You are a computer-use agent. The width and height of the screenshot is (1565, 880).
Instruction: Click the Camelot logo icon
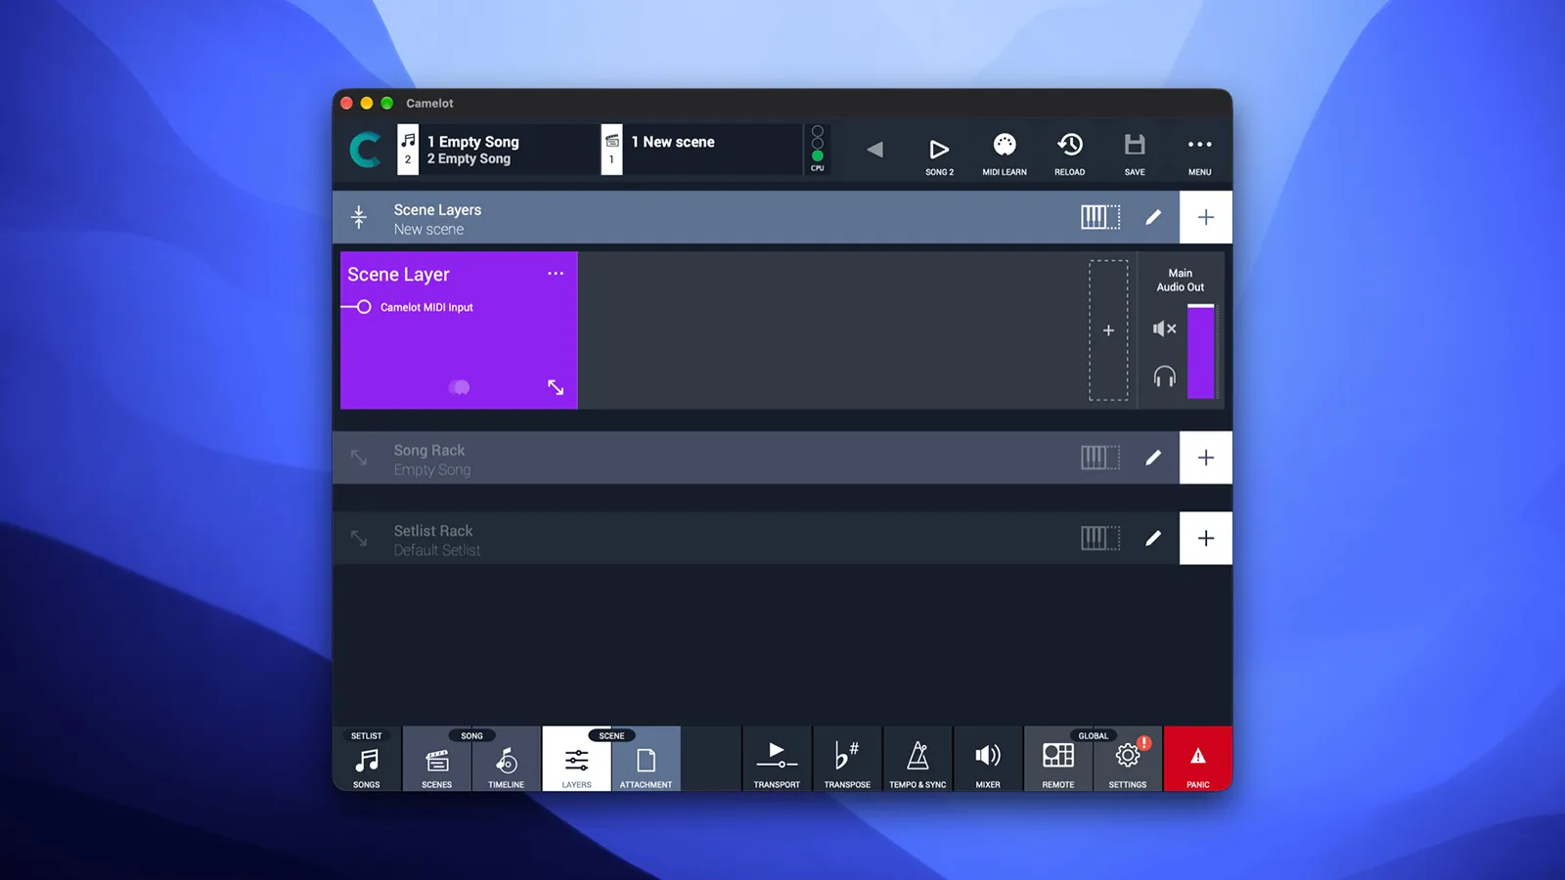[x=366, y=150]
